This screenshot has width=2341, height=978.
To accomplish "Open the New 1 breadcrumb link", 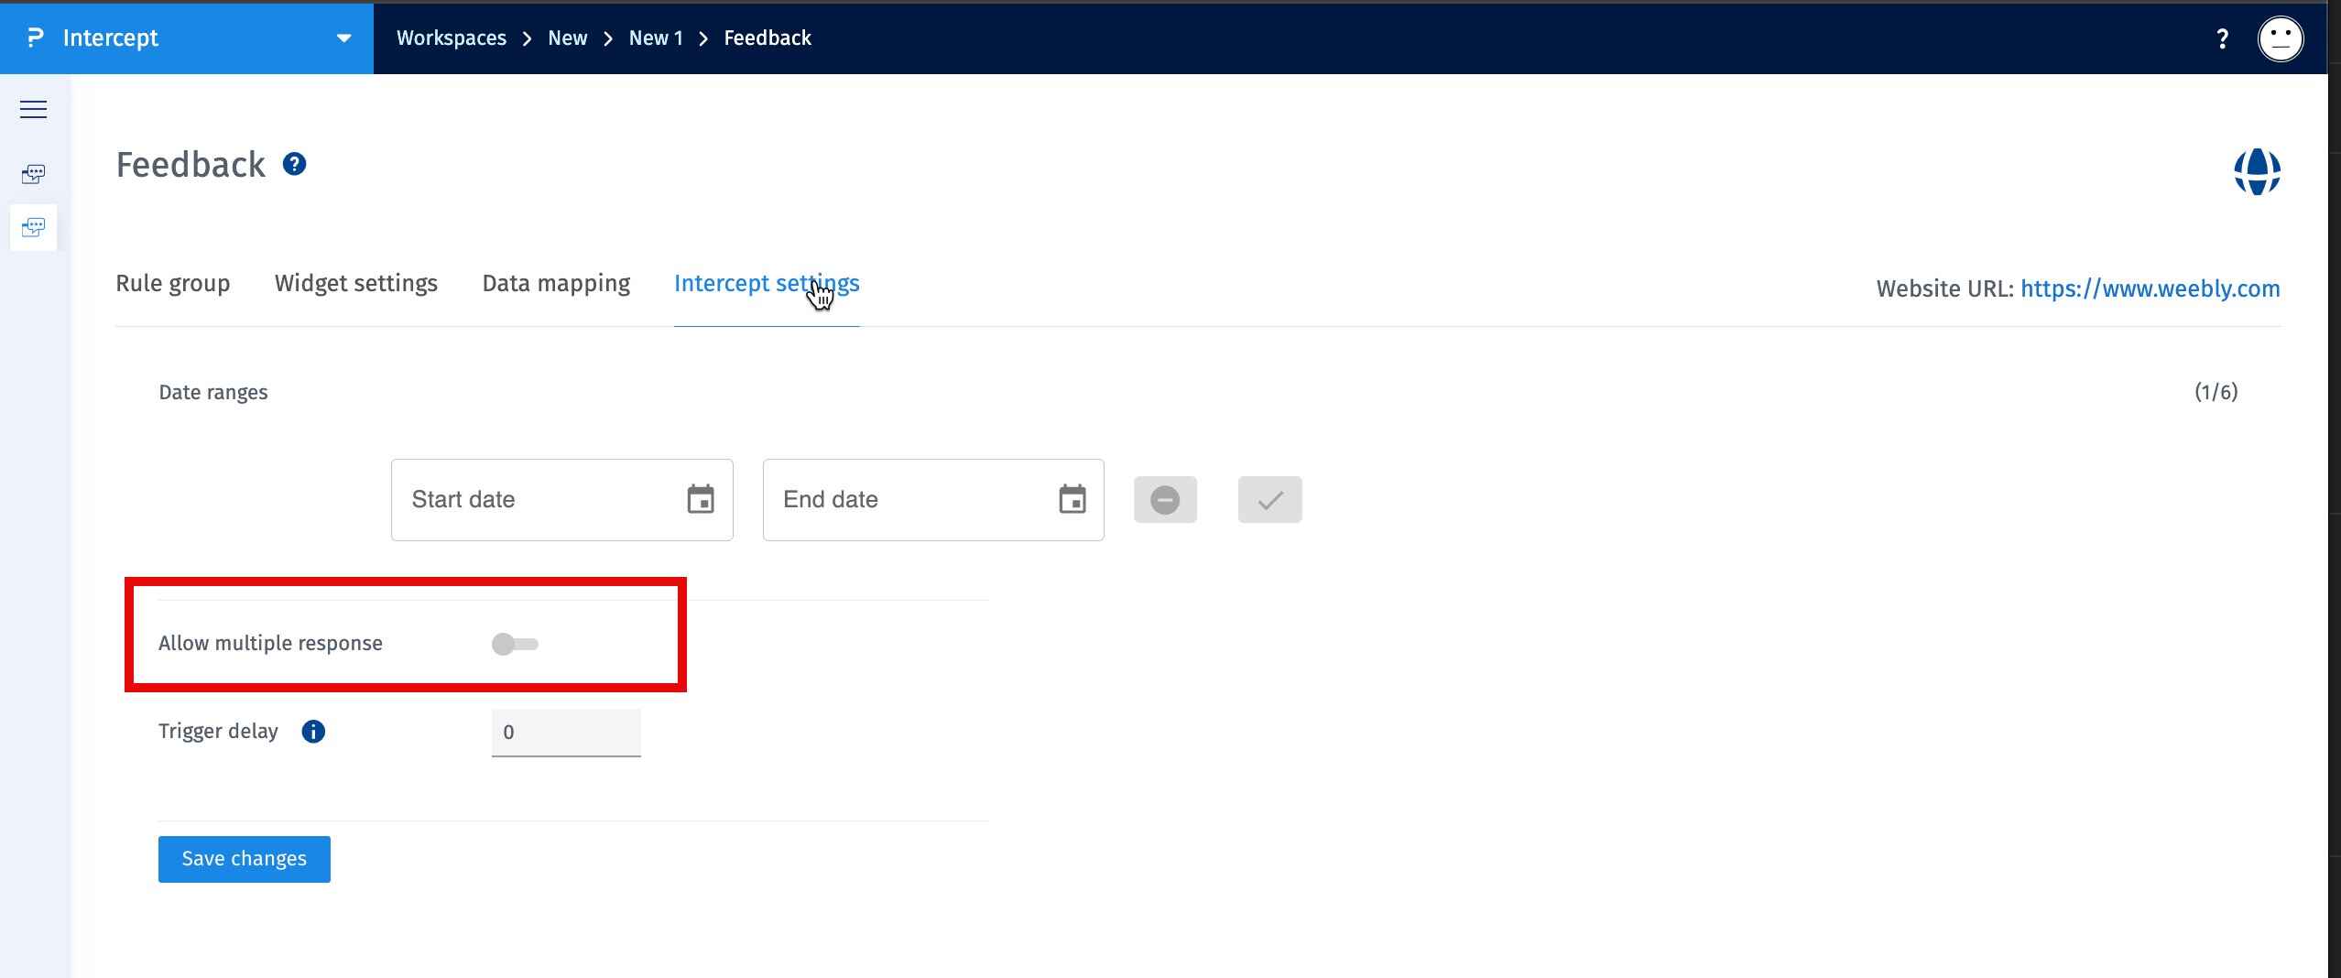I will pos(656,38).
